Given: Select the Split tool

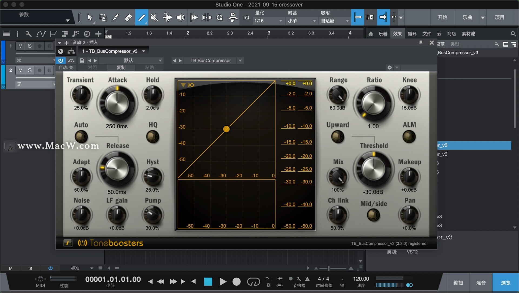Looking at the screenshot, I should pos(115,18).
